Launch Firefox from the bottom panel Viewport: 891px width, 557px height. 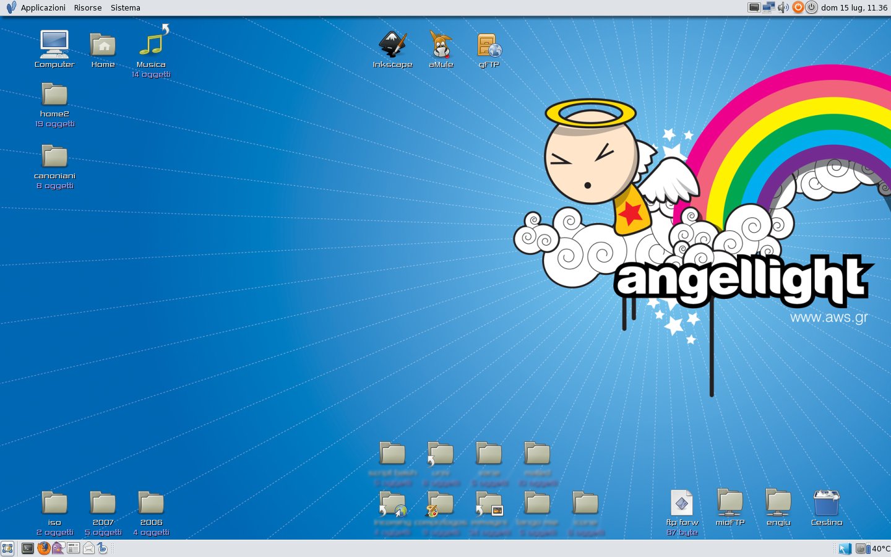[x=43, y=548]
